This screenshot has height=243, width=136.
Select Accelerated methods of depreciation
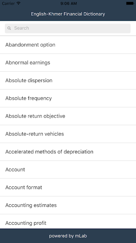68,152
